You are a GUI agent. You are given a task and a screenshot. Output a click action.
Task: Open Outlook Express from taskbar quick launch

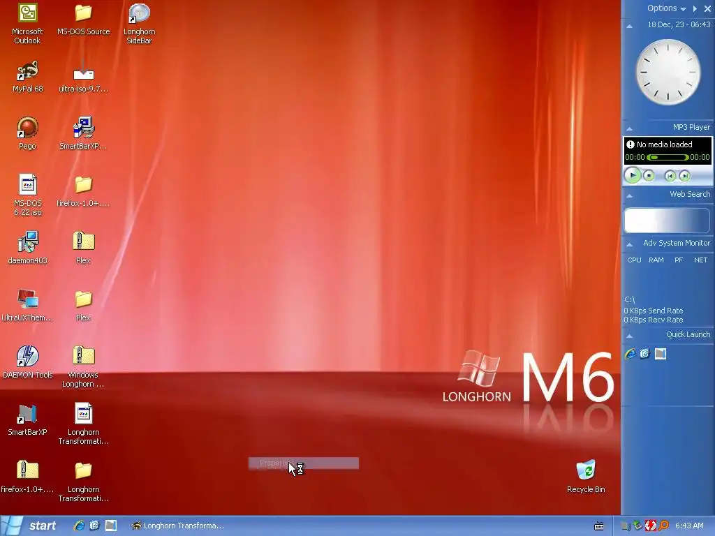pyautogui.click(x=95, y=526)
